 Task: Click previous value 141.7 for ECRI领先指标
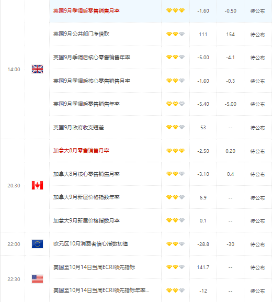[x=203, y=267]
